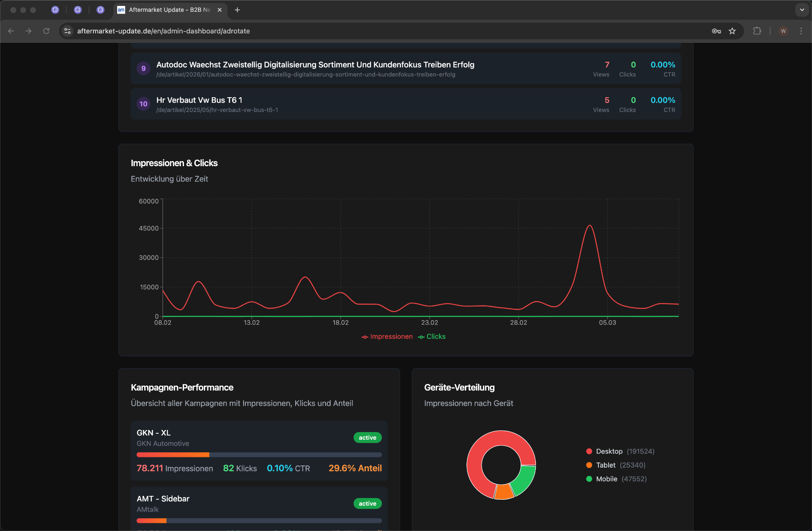Viewport: 812px width, 531px height.
Task: Select the Aftermarket Update tab
Action: coord(170,10)
